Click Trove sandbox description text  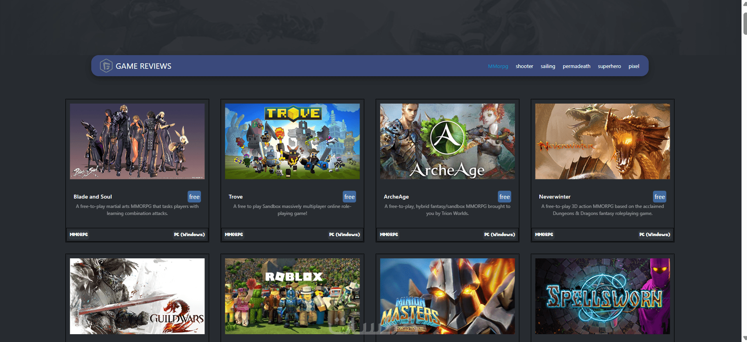point(292,210)
